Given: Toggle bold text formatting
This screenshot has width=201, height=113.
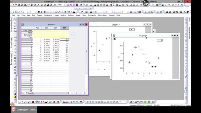Looking at the screenshot, I should [39, 12].
